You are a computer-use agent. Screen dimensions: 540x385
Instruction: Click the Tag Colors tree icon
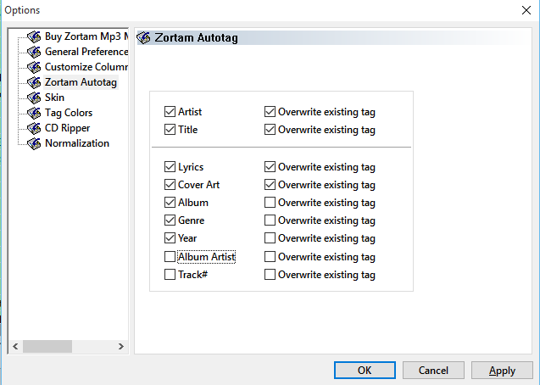(34, 113)
